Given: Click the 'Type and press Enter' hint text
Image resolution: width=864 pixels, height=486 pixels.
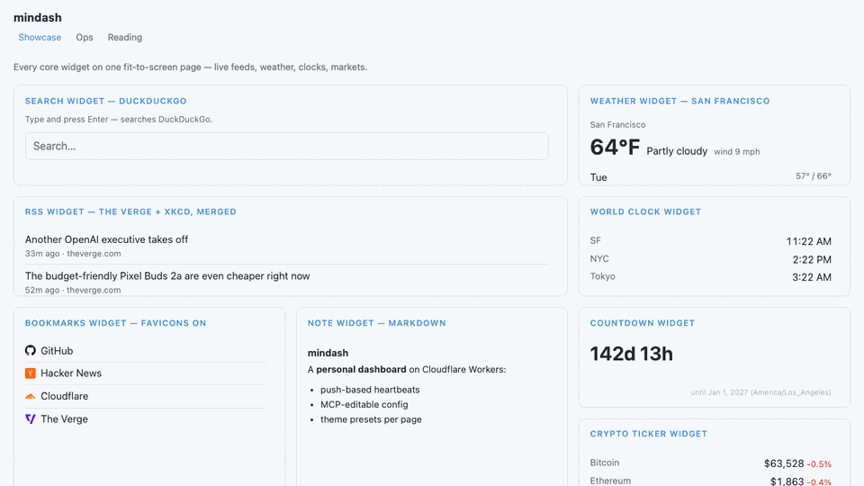Looking at the screenshot, I should [119, 119].
